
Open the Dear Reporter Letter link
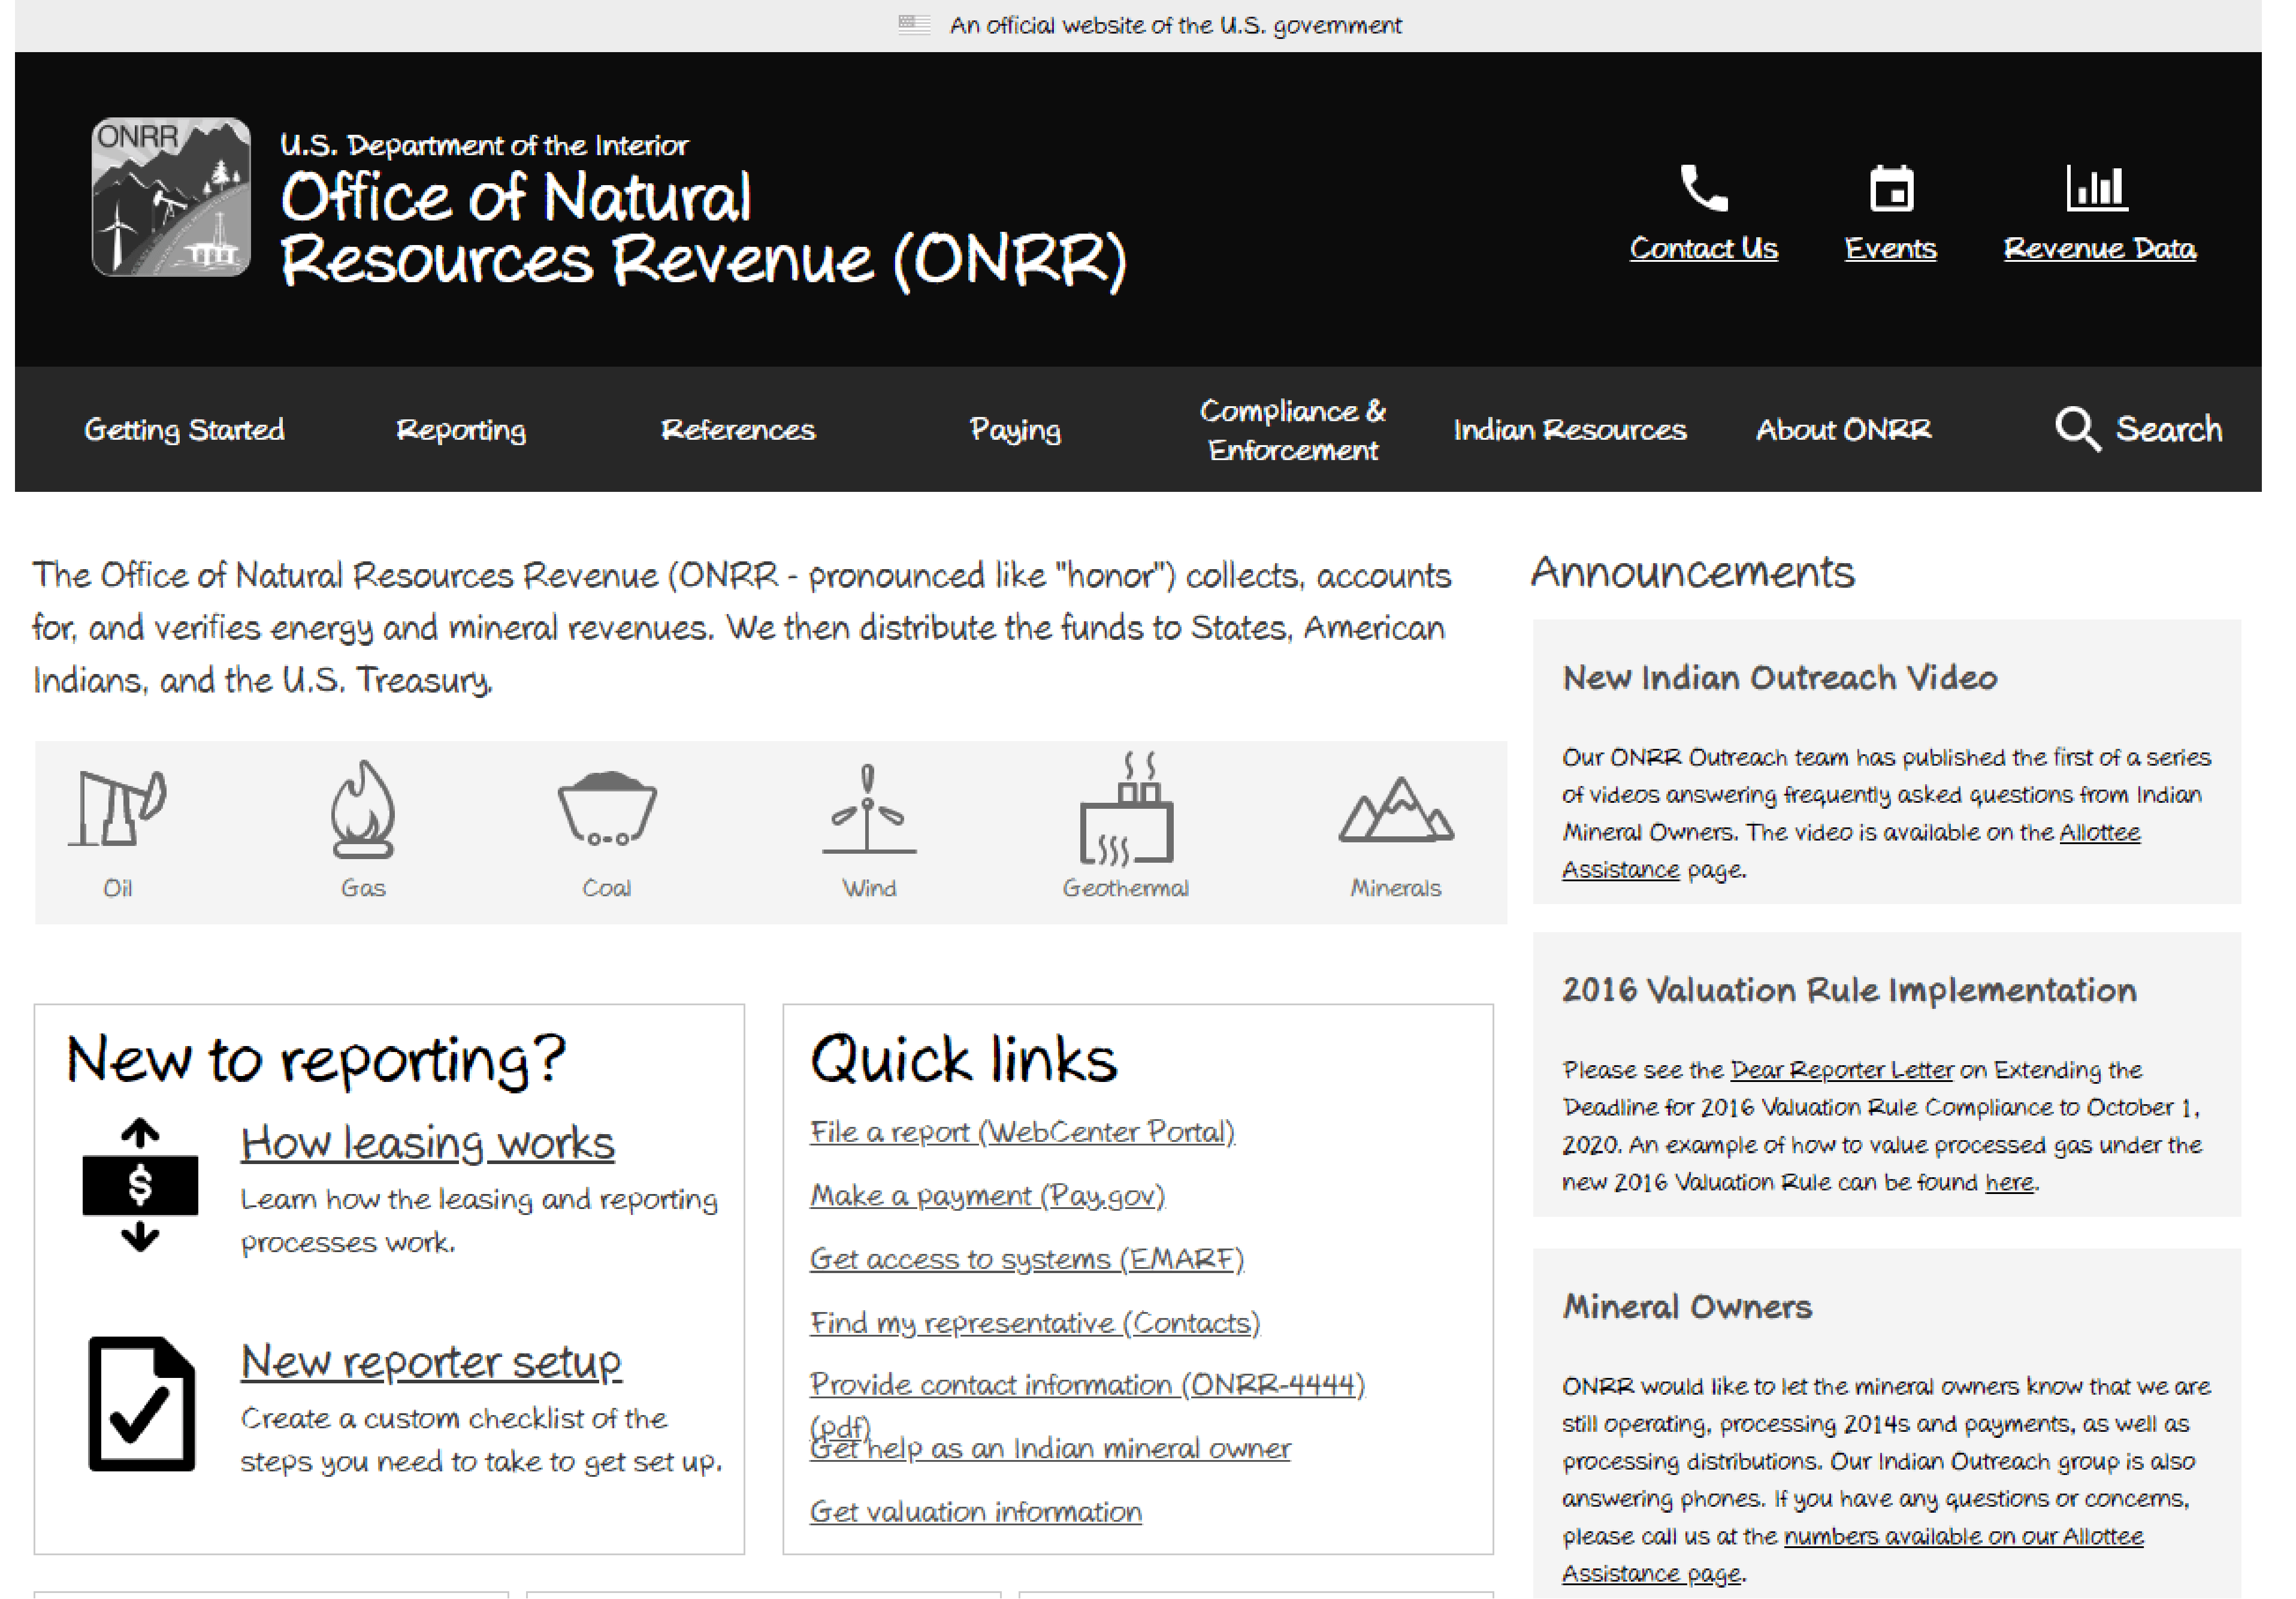pyautogui.click(x=1840, y=1070)
